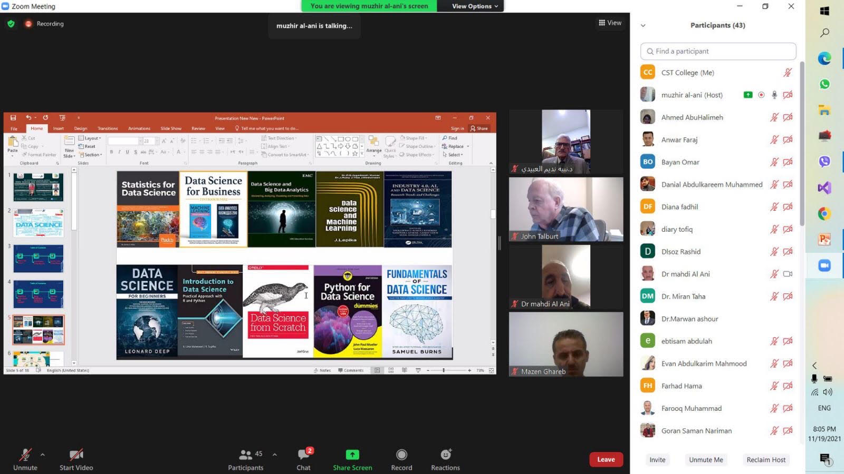The image size is (844, 474).
Task: Open the Reactions emoji icon
Action: pyautogui.click(x=446, y=454)
